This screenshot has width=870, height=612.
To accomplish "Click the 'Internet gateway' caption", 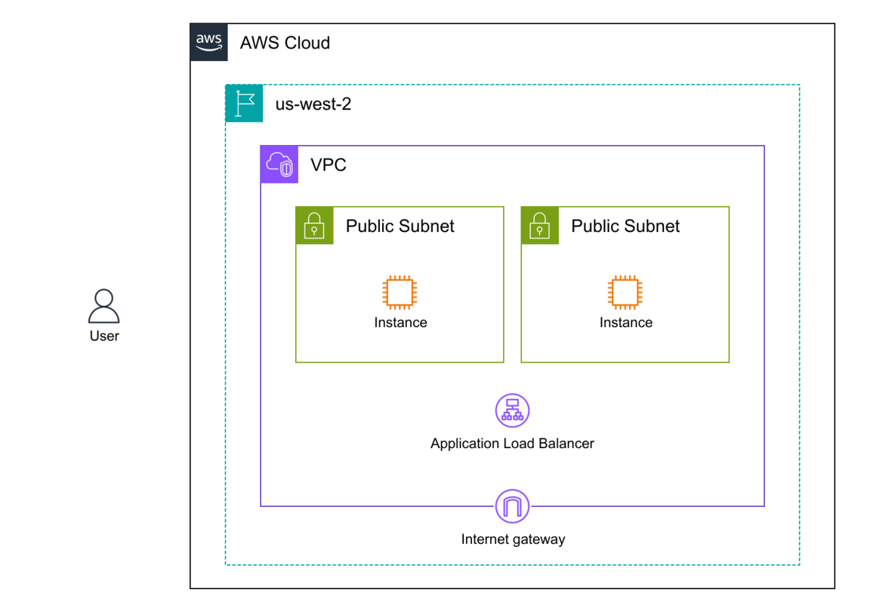I will coord(513,539).
